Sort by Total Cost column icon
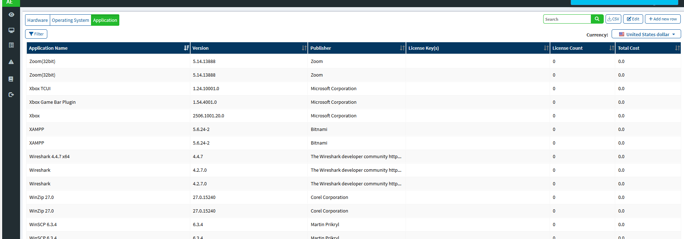Image resolution: width=684 pixels, height=239 pixels. (677, 48)
